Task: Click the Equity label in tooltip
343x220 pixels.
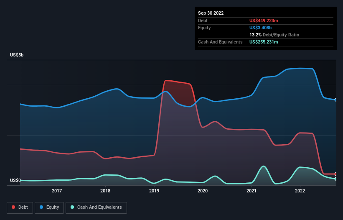Action: tap(204, 28)
